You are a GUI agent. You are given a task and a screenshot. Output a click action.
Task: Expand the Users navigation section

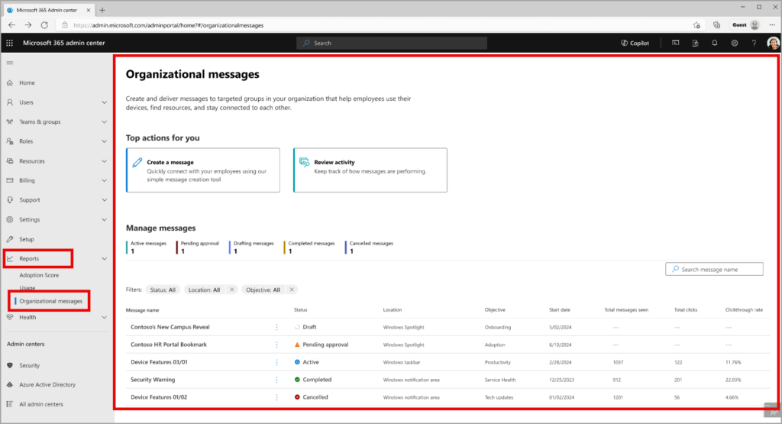(x=104, y=102)
